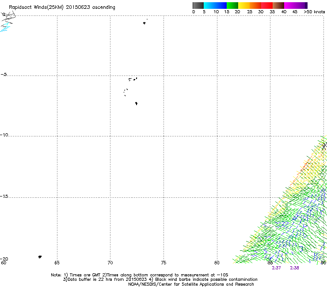Click the black barb cross near 90E, 11S
Screen dimensions: 327x287
324,146
